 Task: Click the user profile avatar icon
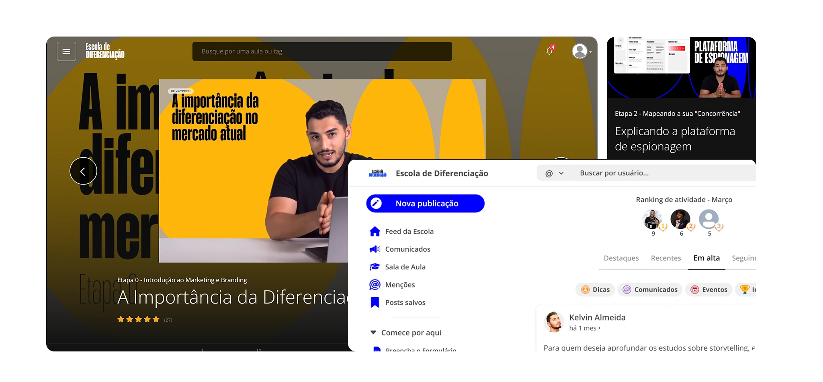(x=579, y=51)
